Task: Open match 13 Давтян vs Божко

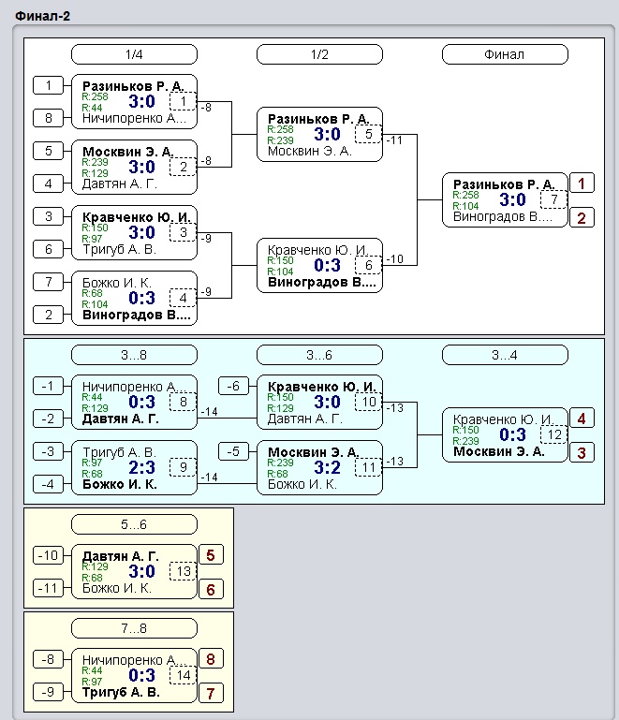Action: click(x=134, y=572)
